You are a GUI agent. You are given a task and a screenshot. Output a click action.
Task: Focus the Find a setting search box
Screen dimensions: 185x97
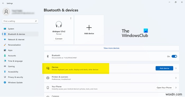[20, 21]
